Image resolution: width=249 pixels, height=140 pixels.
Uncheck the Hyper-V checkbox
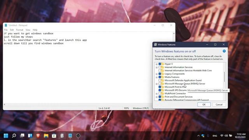160,64
